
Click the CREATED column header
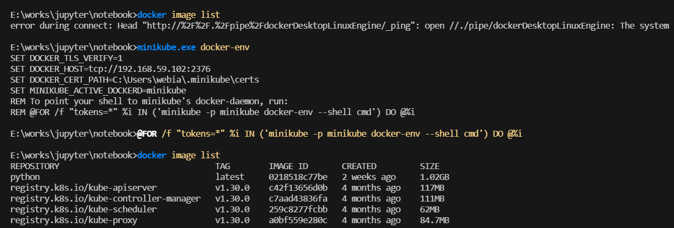pyautogui.click(x=359, y=166)
